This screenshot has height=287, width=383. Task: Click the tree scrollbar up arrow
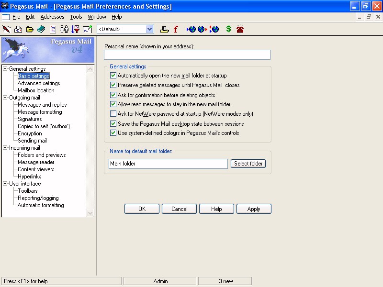click(90, 69)
